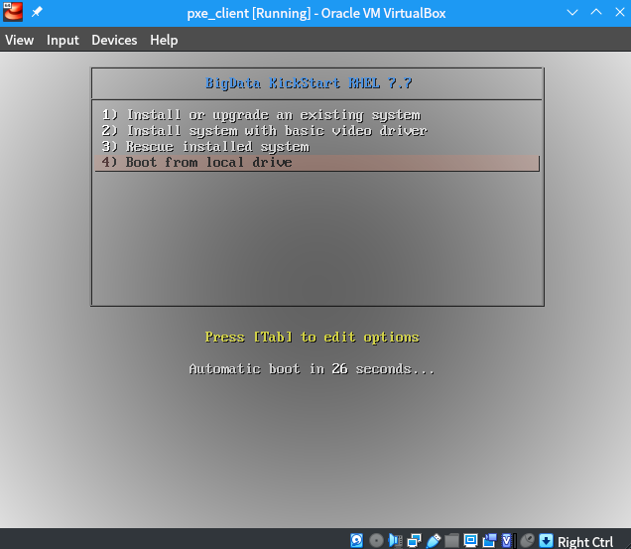This screenshot has height=549, width=631.
Task: Click the USB devices status icon
Action: 433,540
